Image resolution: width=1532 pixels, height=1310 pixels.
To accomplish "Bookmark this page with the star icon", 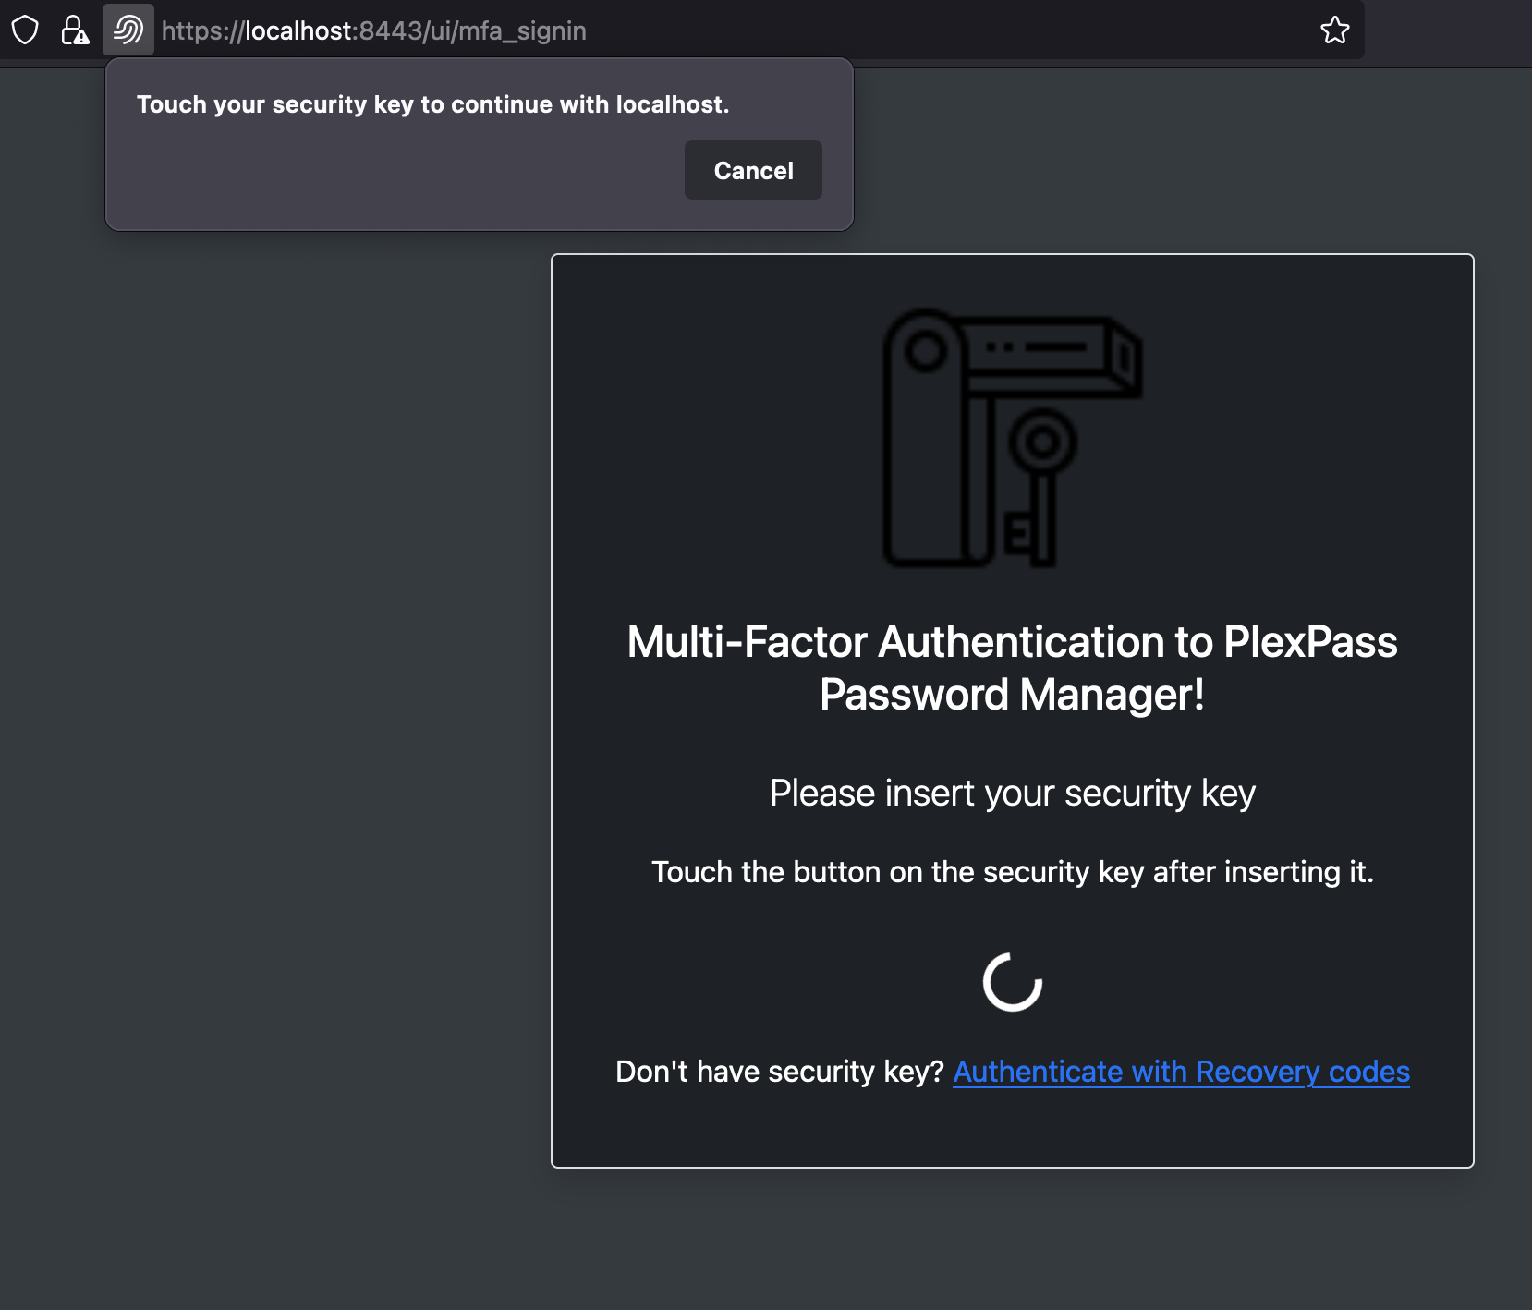I will 1334,30.
